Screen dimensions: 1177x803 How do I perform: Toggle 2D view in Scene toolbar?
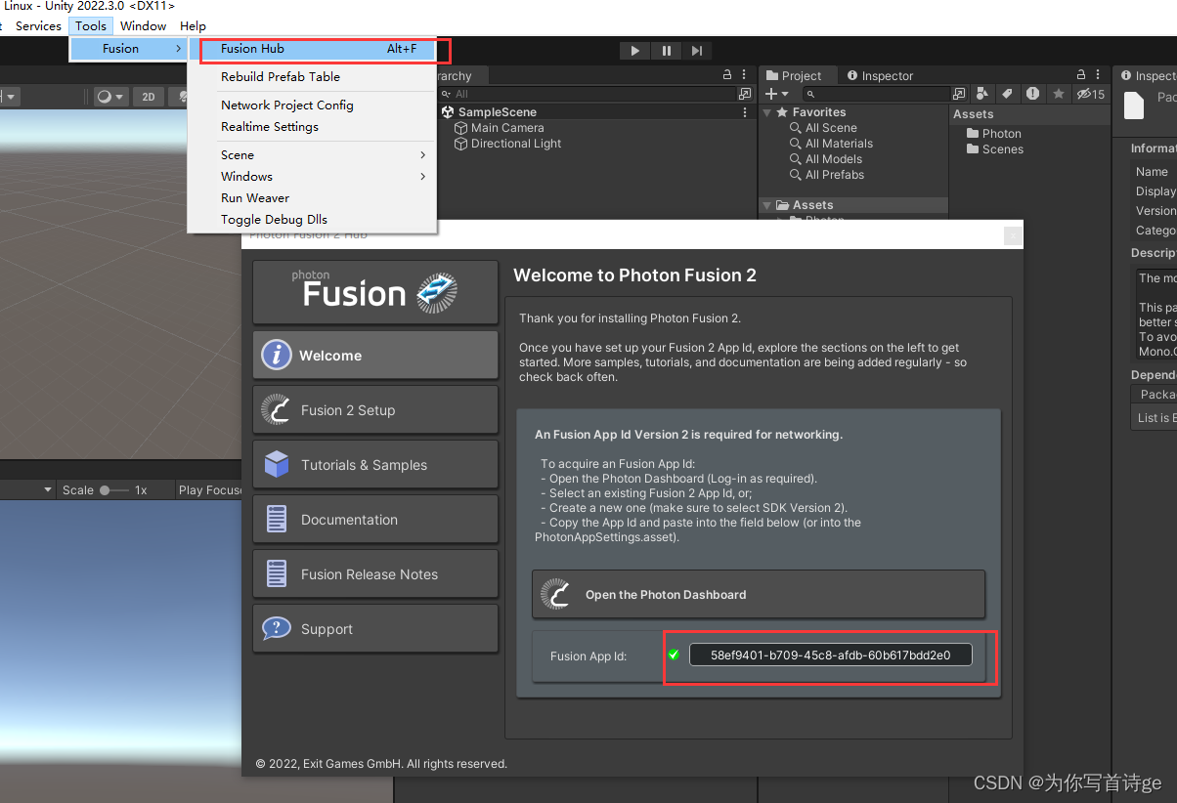pos(148,97)
